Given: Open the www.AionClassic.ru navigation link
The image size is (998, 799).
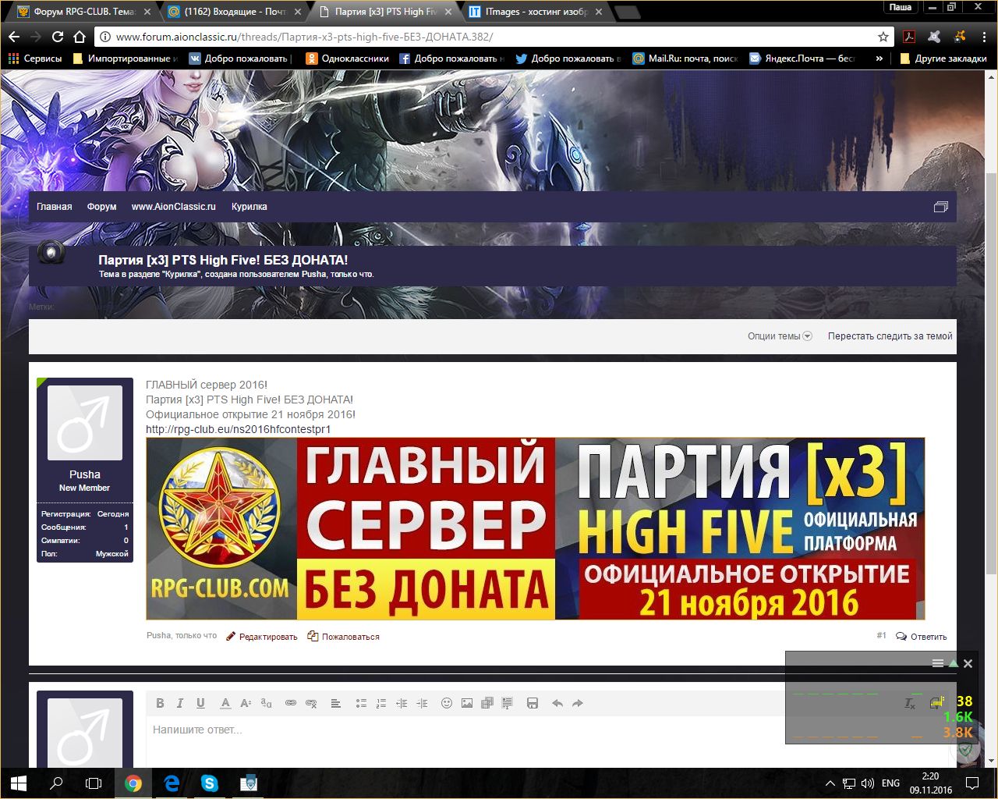Looking at the screenshot, I should (174, 207).
